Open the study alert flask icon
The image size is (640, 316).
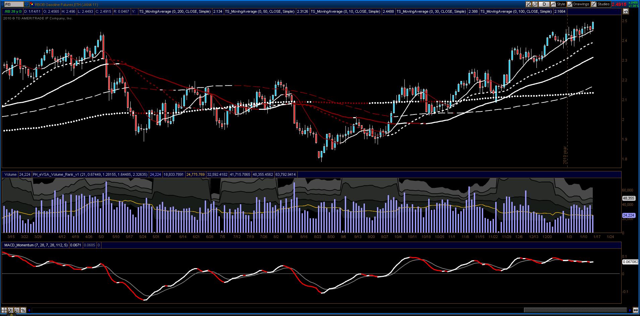(x=529, y=4)
